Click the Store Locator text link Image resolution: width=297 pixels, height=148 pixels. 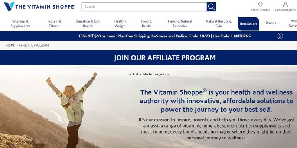coord(261,10)
